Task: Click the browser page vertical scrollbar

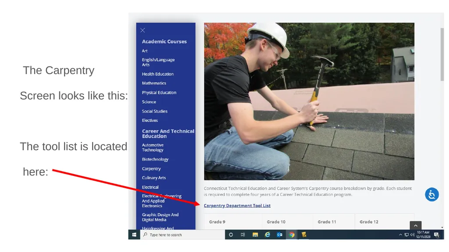Action: coord(442,54)
